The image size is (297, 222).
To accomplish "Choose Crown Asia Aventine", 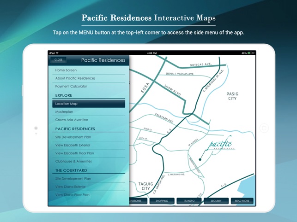I will click(x=89, y=120).
